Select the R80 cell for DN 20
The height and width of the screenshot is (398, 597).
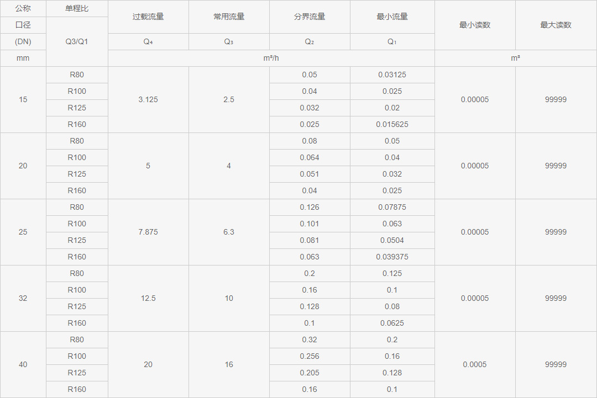77,141
